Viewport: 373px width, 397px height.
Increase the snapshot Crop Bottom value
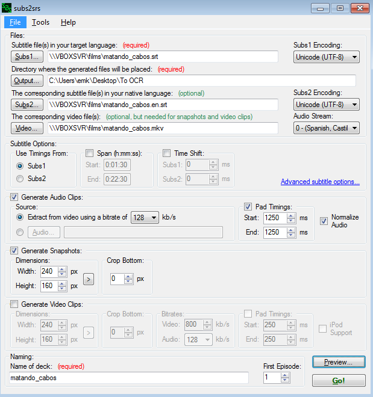point(128,276)
